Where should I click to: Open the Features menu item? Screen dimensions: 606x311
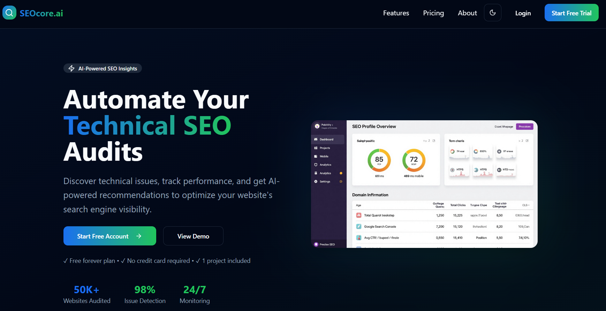[396, 13]
